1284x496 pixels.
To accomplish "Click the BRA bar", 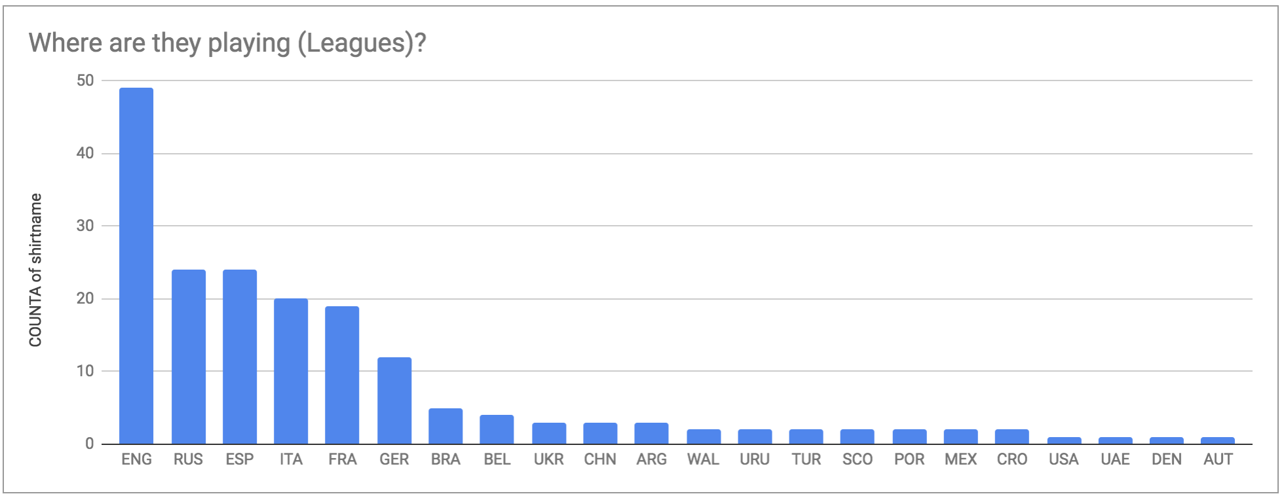I will coord(445,426).
